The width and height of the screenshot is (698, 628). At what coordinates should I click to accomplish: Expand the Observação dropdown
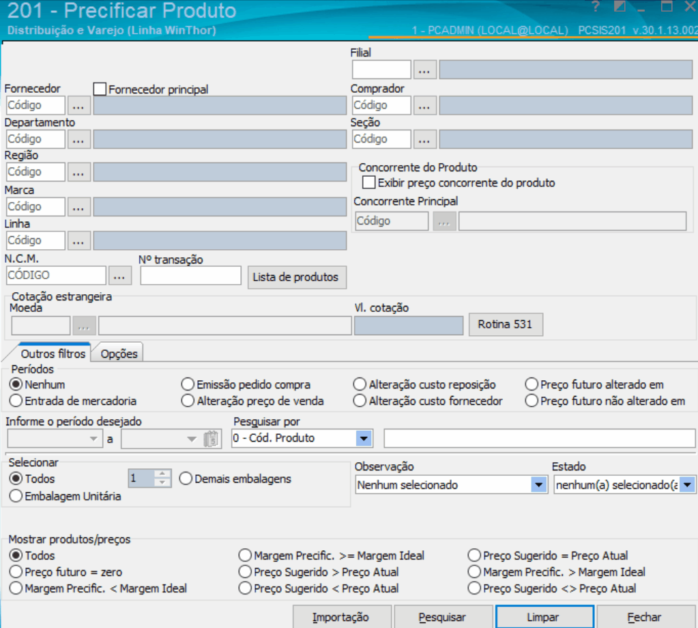(x=538, y=485)
